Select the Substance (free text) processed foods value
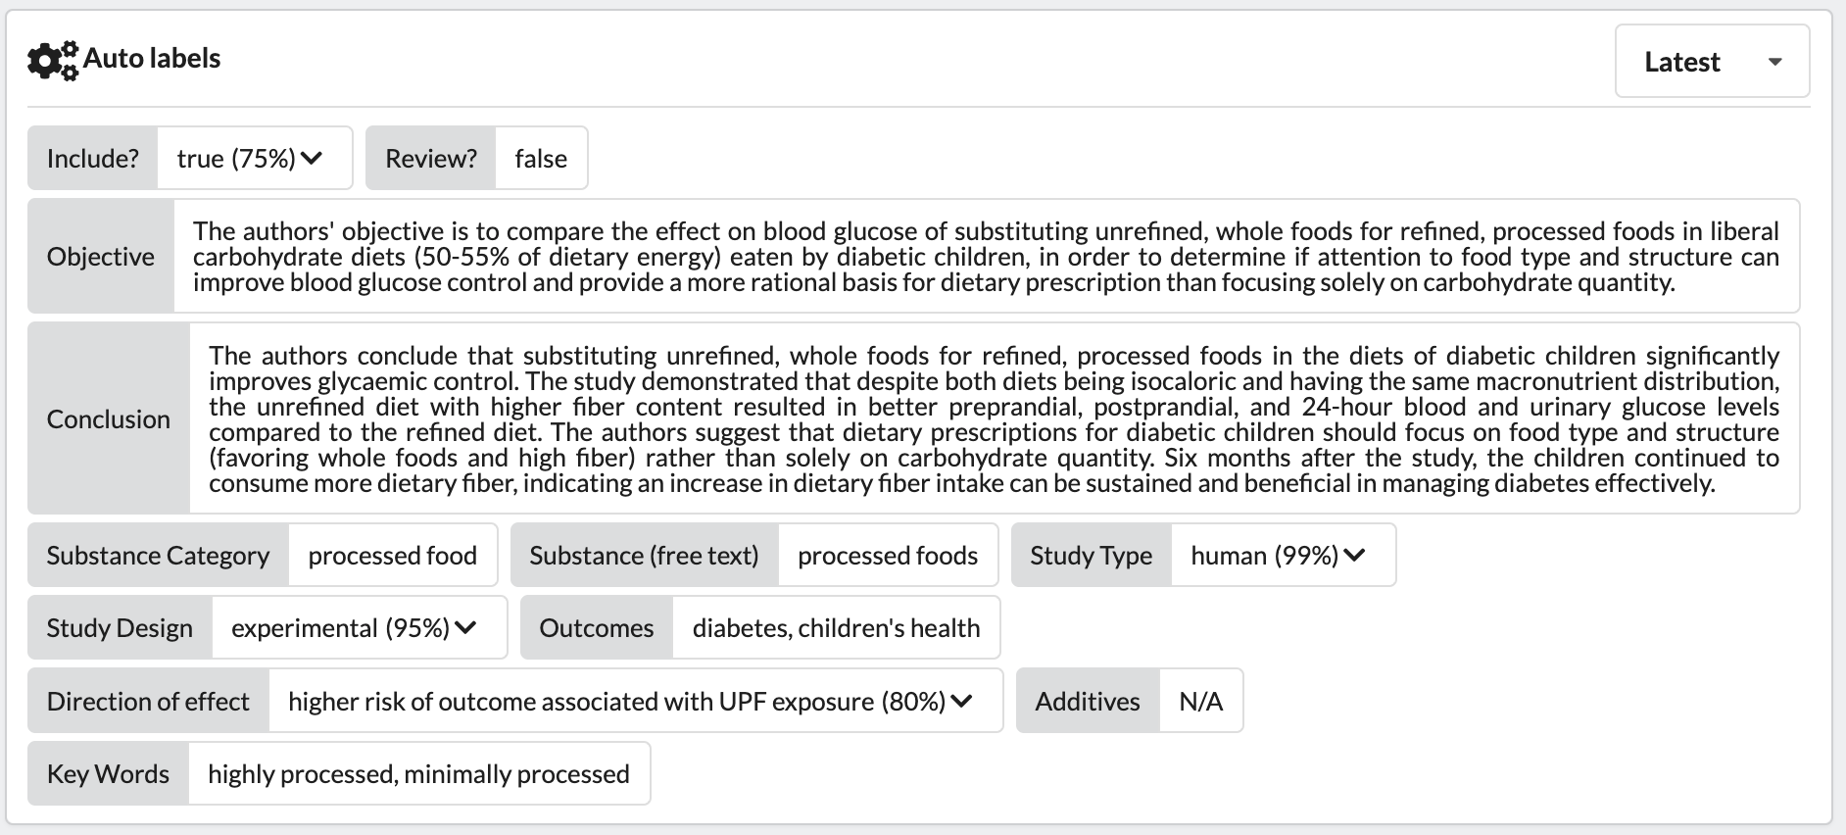 (x=888, y=556)
